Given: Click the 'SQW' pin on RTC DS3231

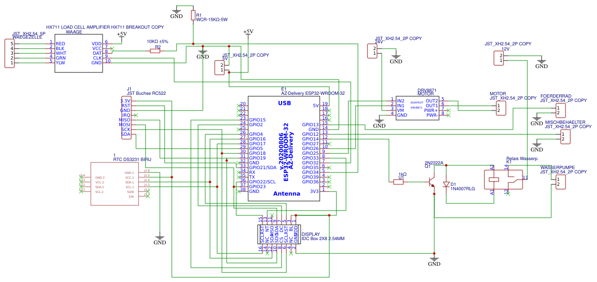Looking at the screenshot, I should (x=130, y=191).
